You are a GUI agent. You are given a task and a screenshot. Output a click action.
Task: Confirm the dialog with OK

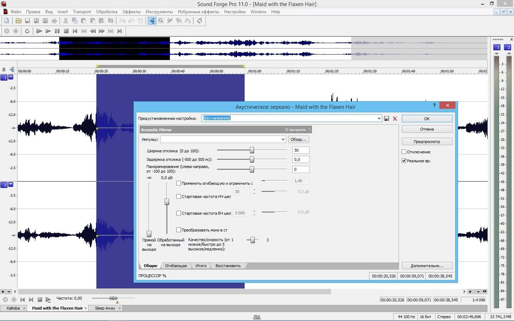tap(427, 119)
